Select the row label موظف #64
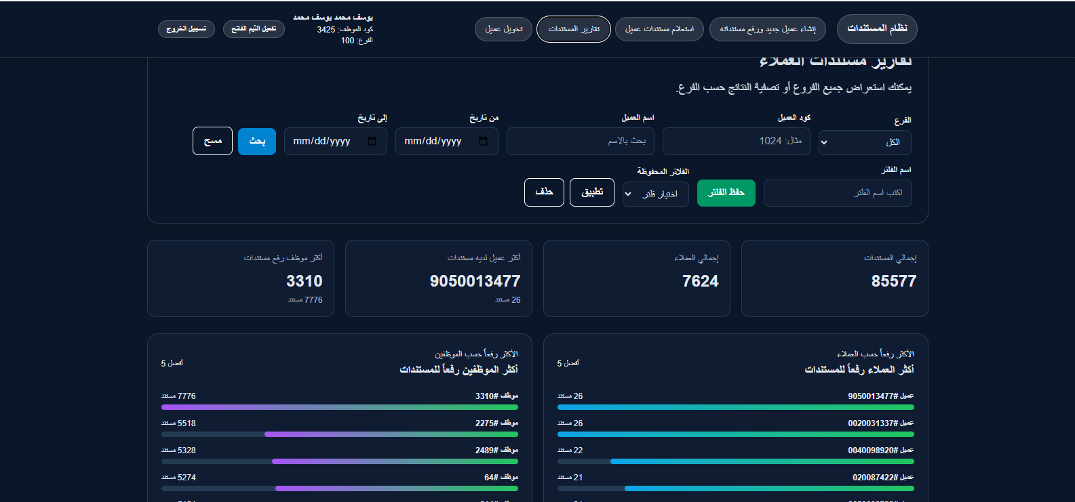 click(501, 478)
